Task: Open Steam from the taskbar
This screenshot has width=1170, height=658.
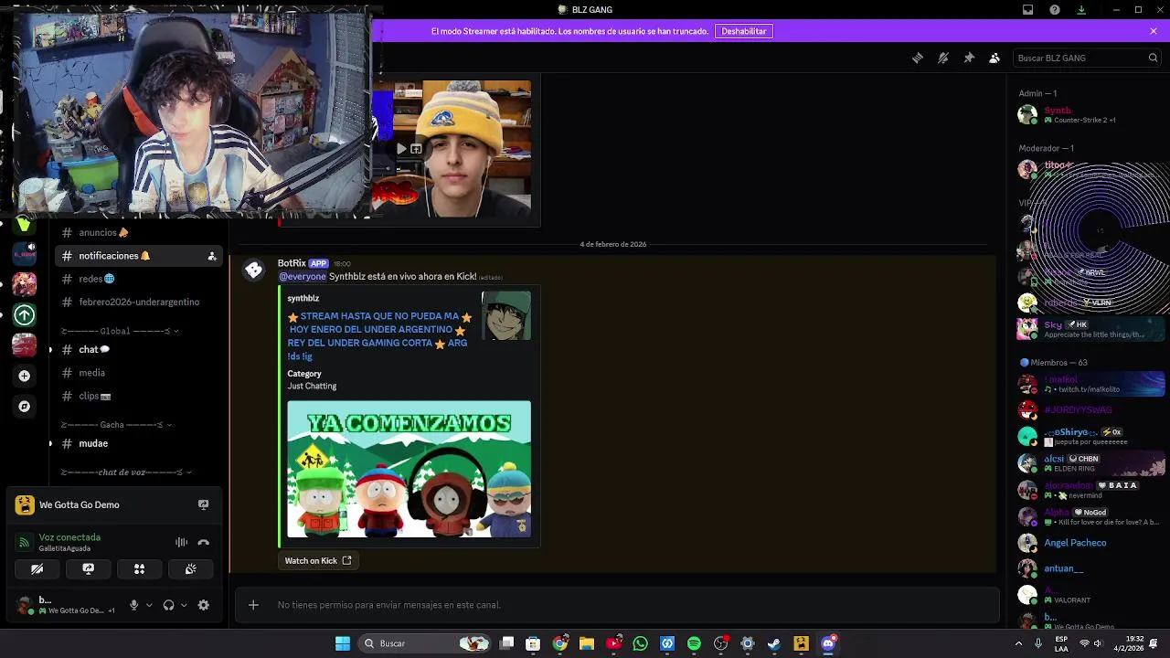Action: coord(774,643)
